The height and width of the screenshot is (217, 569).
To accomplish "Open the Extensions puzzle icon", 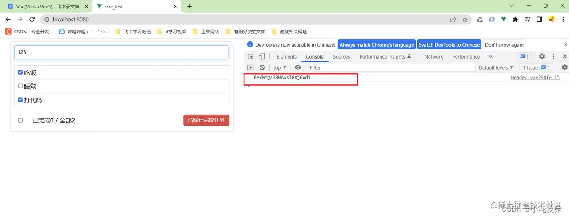I will [x=516, y=20].
